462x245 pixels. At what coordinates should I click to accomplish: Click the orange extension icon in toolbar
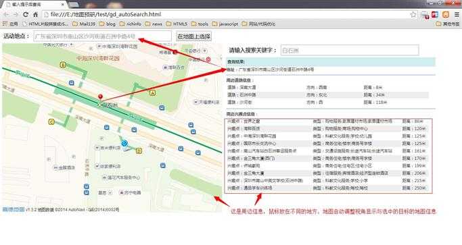pos(446,14)
